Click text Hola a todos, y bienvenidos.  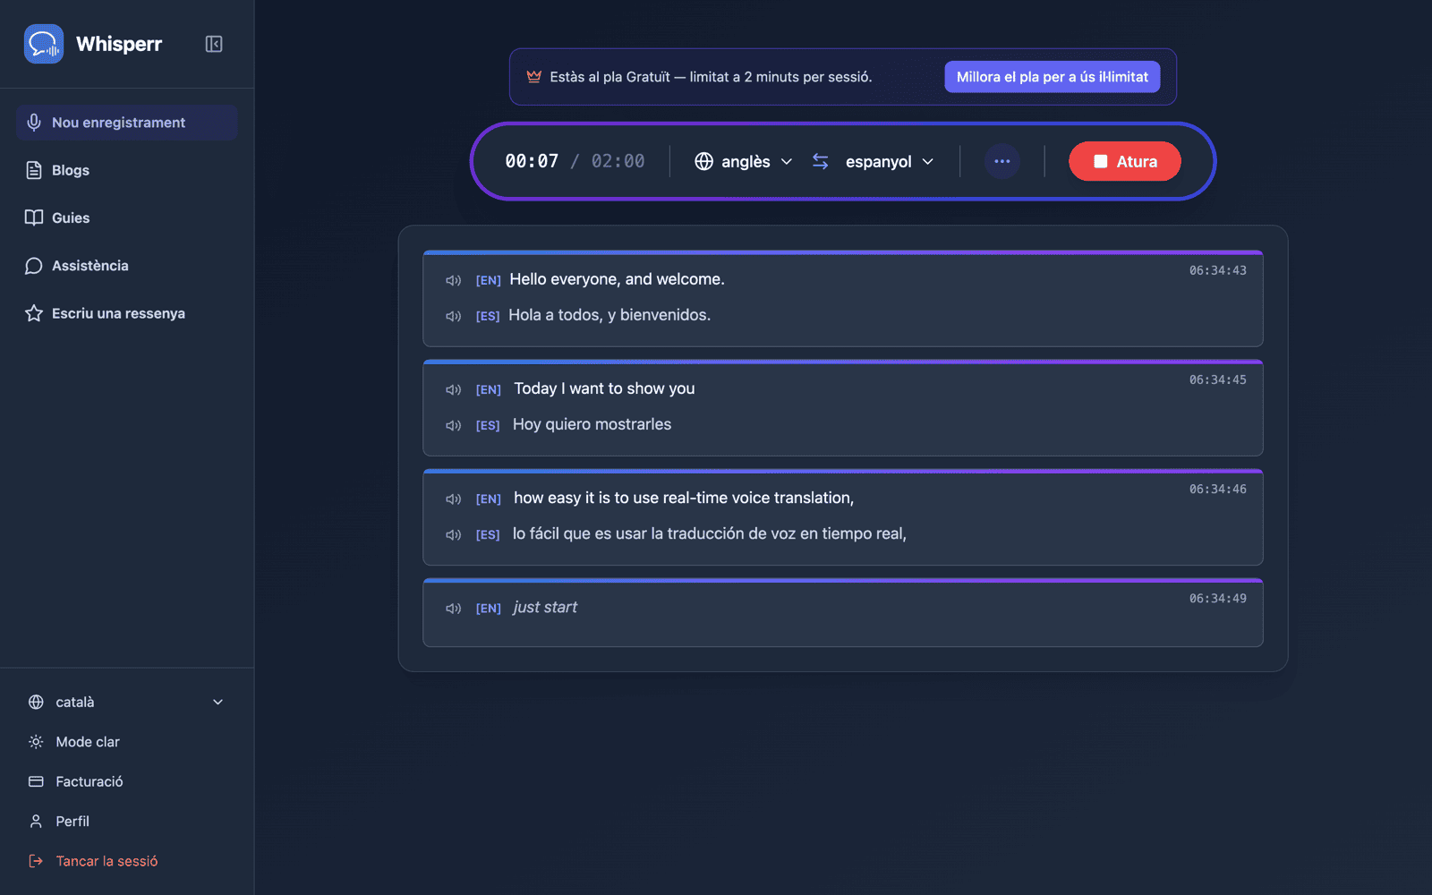(609, 315)
